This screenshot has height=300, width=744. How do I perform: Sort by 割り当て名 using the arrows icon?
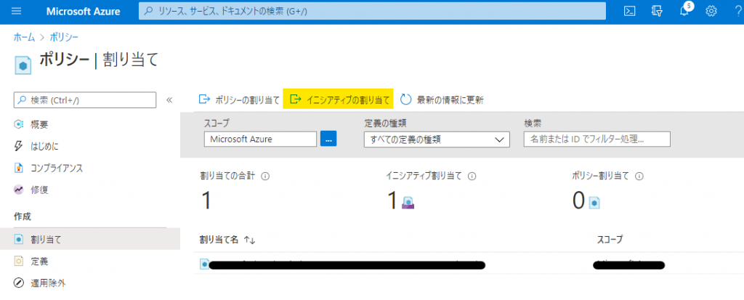tap(250, 240)
